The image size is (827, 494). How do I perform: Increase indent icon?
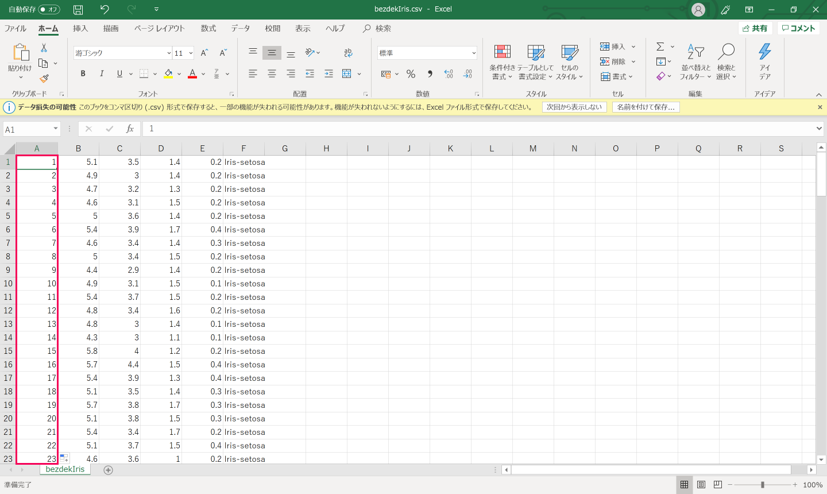coord(329,74)
